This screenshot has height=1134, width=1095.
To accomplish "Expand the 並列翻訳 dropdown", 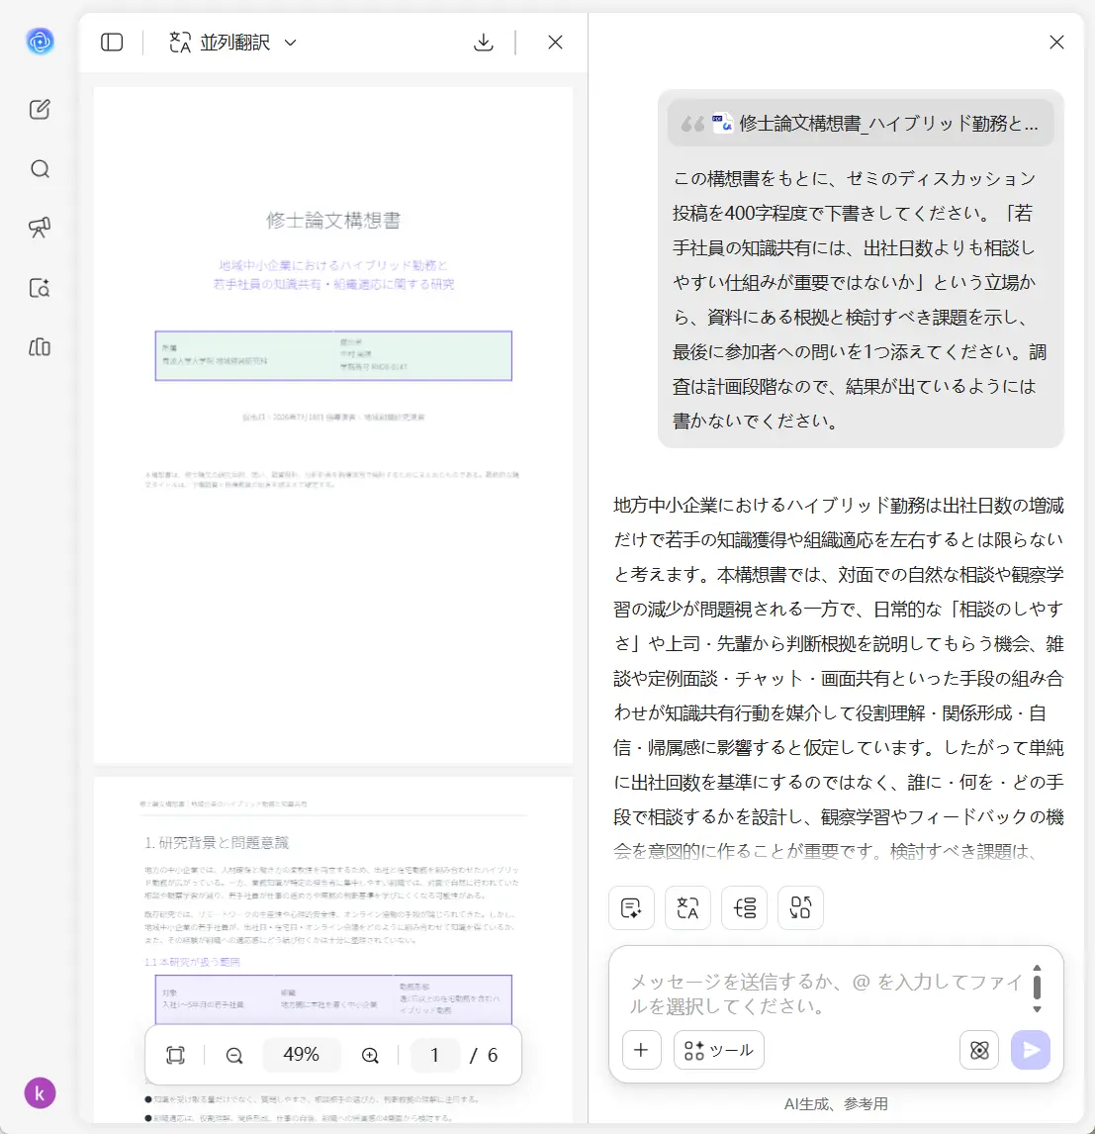I will coord(232,42).
